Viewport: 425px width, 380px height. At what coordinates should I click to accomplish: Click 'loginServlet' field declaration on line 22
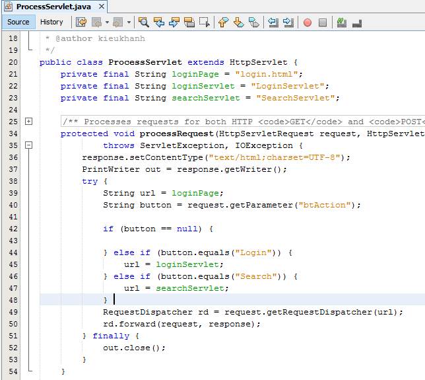(203, 86)
